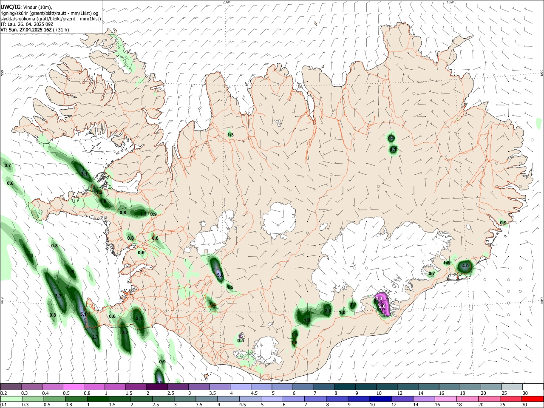Click the 1.0 precipitation value in the south
The image size is (544, 408).
coord(342,313)
